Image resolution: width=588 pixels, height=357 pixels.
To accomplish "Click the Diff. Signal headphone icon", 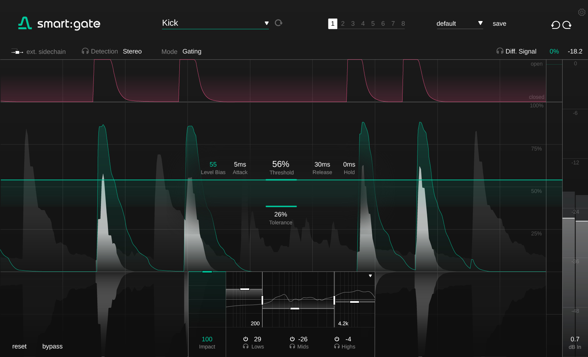I will point(500,51).
